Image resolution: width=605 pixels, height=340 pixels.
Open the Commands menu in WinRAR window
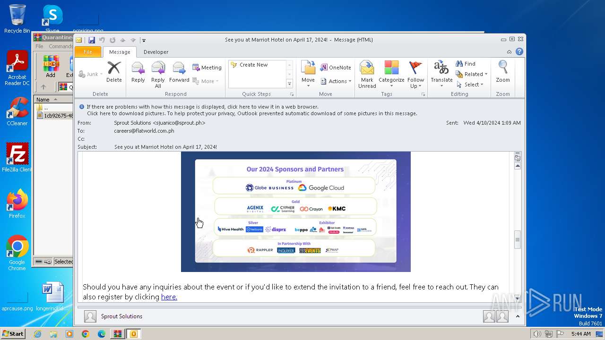coord(61,46)
